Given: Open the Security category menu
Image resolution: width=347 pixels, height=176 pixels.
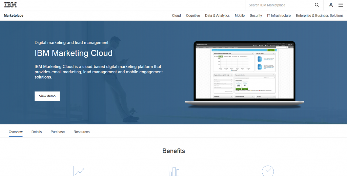Looking at the screenshot, I should coord(256,16).
